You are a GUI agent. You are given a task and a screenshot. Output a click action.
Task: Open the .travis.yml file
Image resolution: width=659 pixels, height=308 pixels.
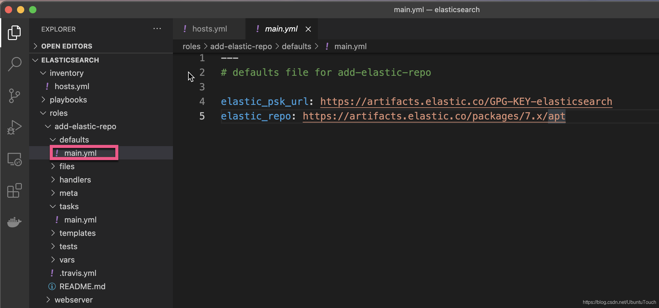point(101,273)
